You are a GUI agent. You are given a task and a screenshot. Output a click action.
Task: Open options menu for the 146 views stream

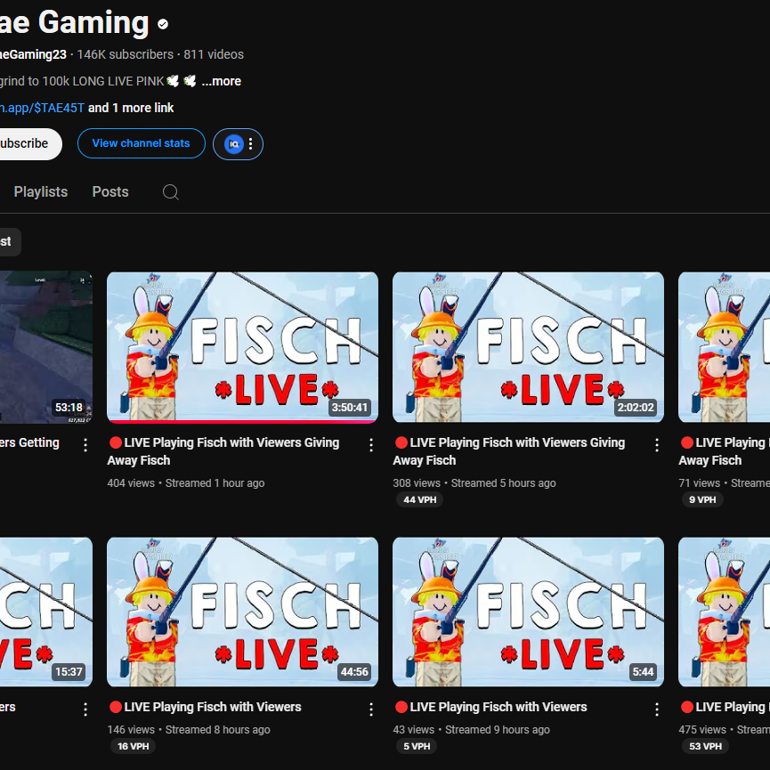point(371,709)
